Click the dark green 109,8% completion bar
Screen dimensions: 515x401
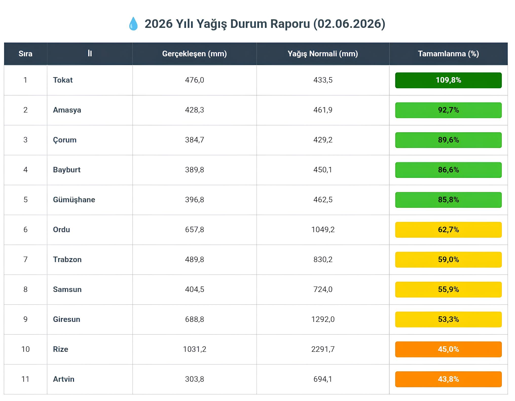(x=448, y=80)
